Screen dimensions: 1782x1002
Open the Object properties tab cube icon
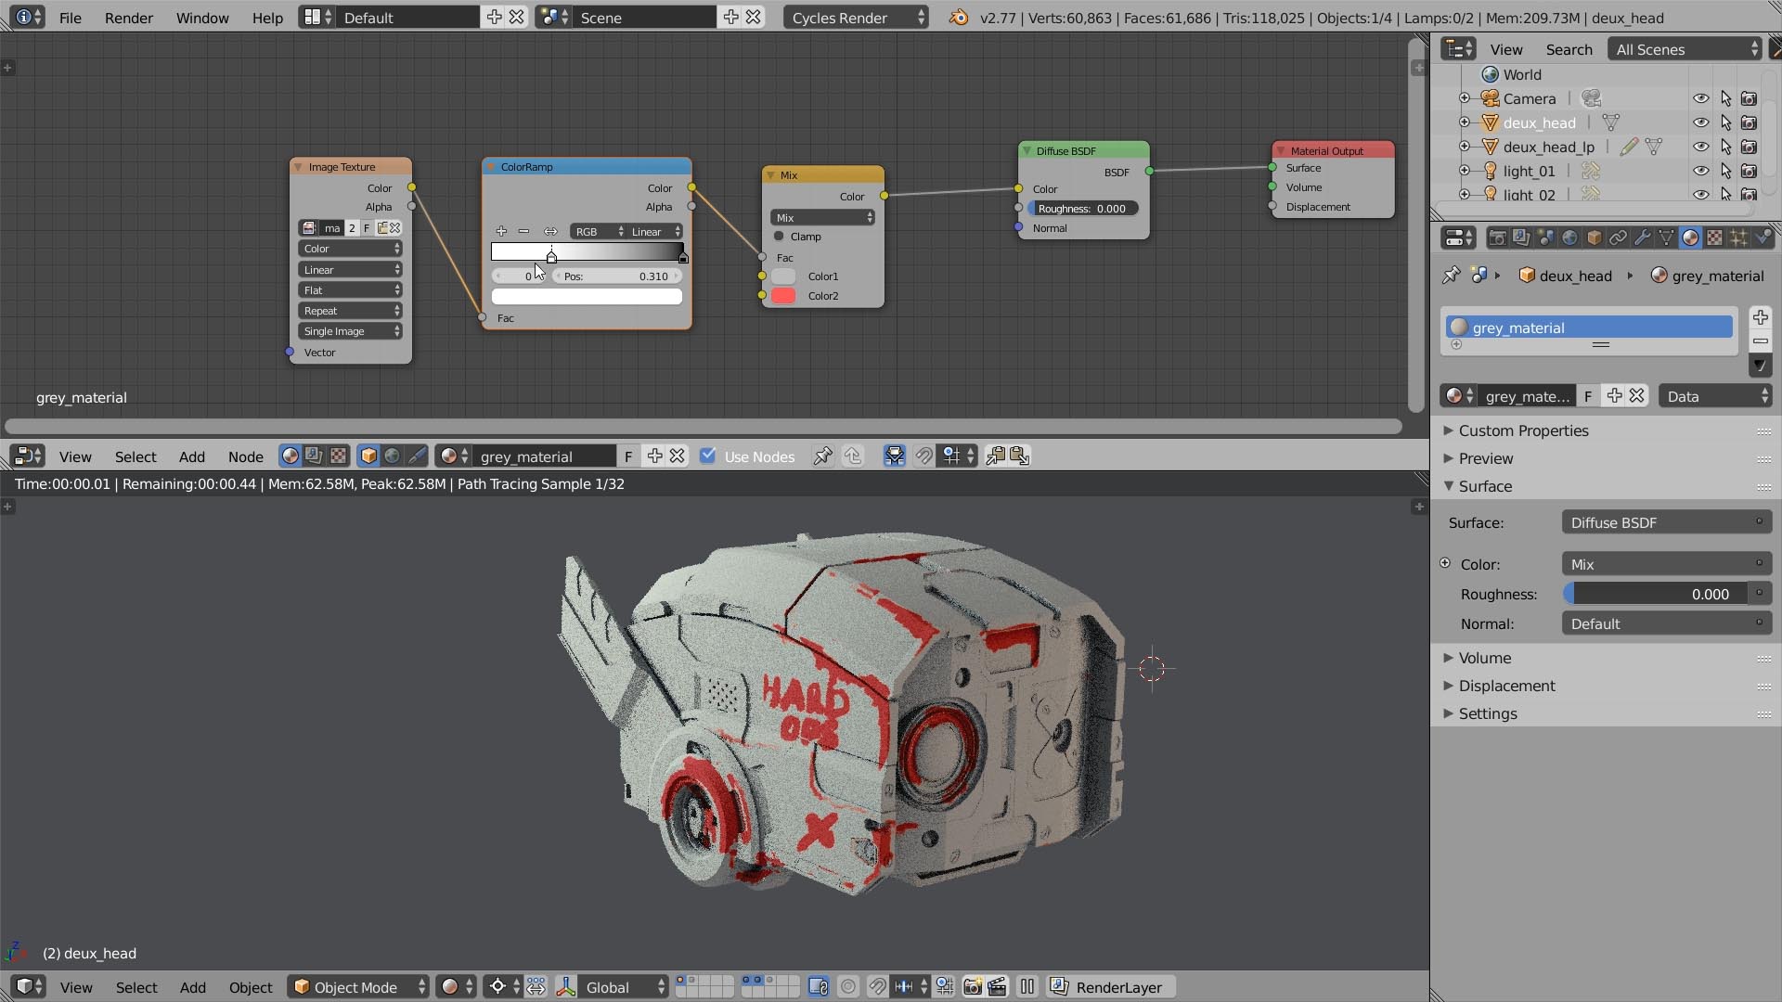pos(1594,238)
